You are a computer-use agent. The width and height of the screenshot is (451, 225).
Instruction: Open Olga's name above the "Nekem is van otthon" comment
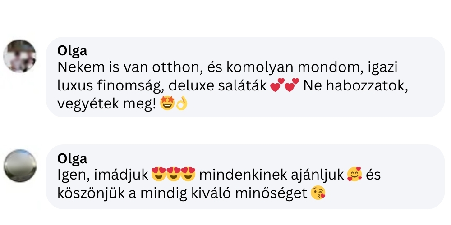(x=72, y=51)
